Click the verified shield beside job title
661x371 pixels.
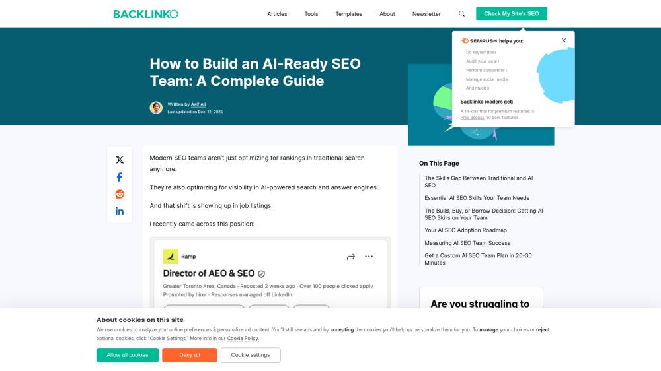tap(261, 274)
